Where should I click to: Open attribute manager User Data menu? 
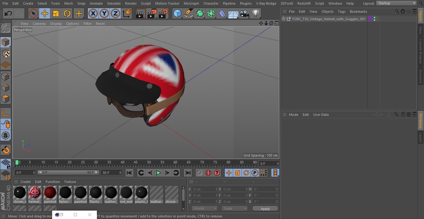(321, 115)
